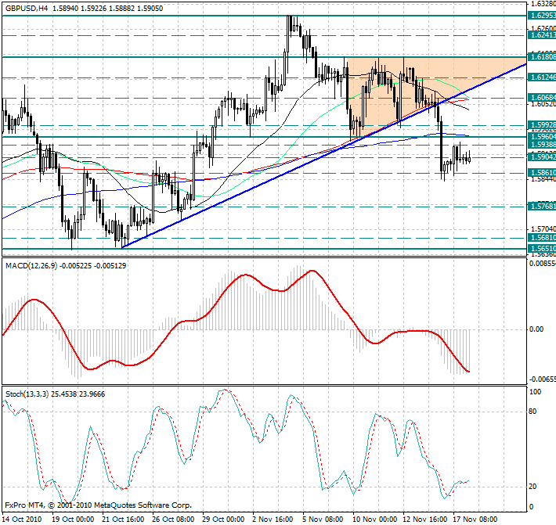Image resolution: width=556 pixels, height=525 pixels.
Task: Click the 1.5960 price level tag
Action: coord(542,136)
